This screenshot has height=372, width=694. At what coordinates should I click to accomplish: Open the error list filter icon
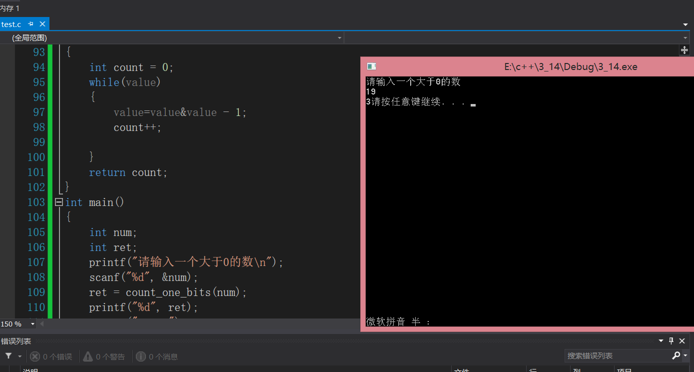click(x=8, y=356)
